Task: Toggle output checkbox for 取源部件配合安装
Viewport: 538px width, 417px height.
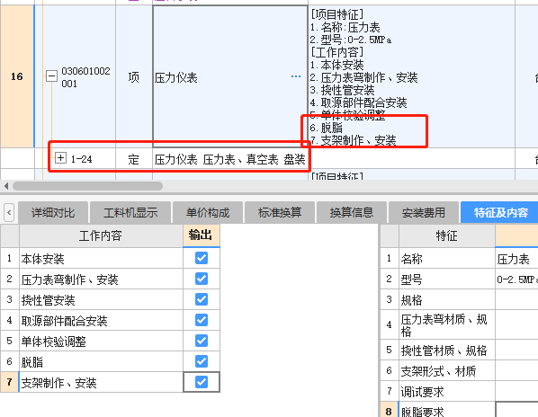Action: pyautogui.click(x=202, y=320)
